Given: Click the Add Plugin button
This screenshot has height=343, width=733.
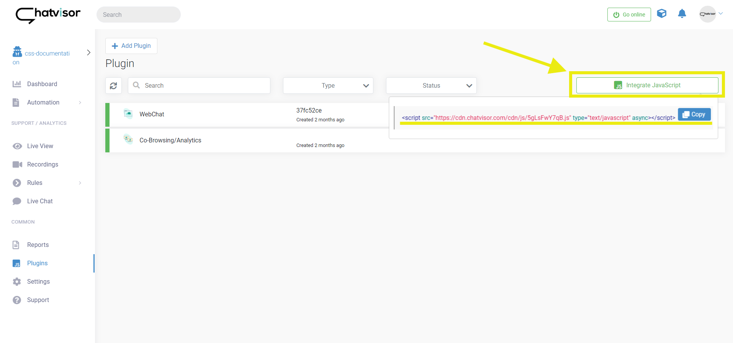Looking at the screenshot, I should 131,46.
